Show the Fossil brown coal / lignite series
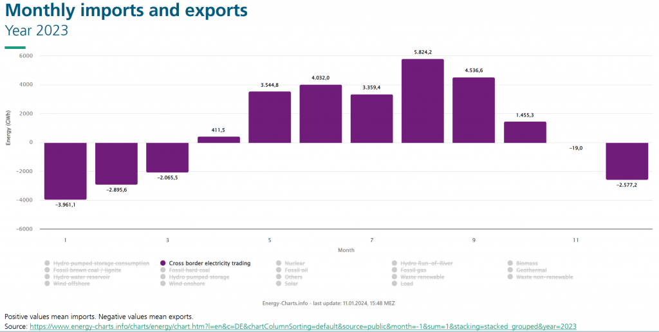 [83, 270]
